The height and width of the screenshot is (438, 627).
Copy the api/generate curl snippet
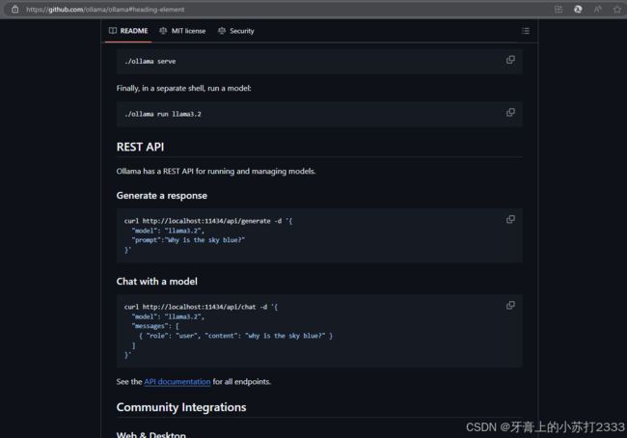(510, 220)
